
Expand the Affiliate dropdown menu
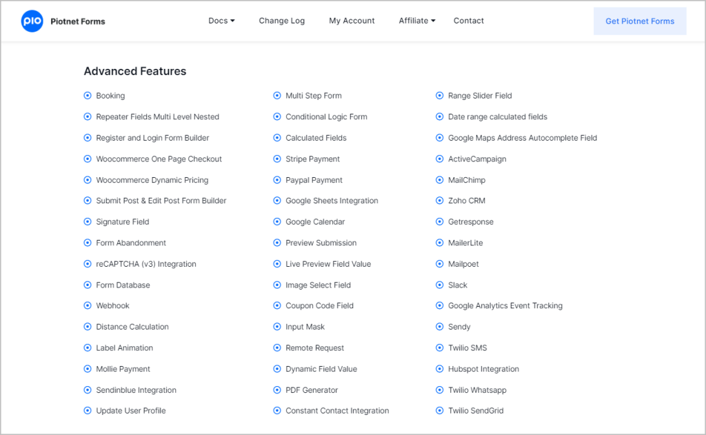417,21
